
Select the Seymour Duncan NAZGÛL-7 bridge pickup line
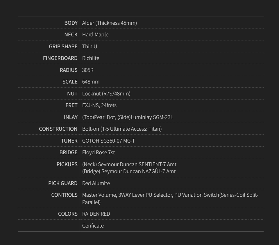129,171
